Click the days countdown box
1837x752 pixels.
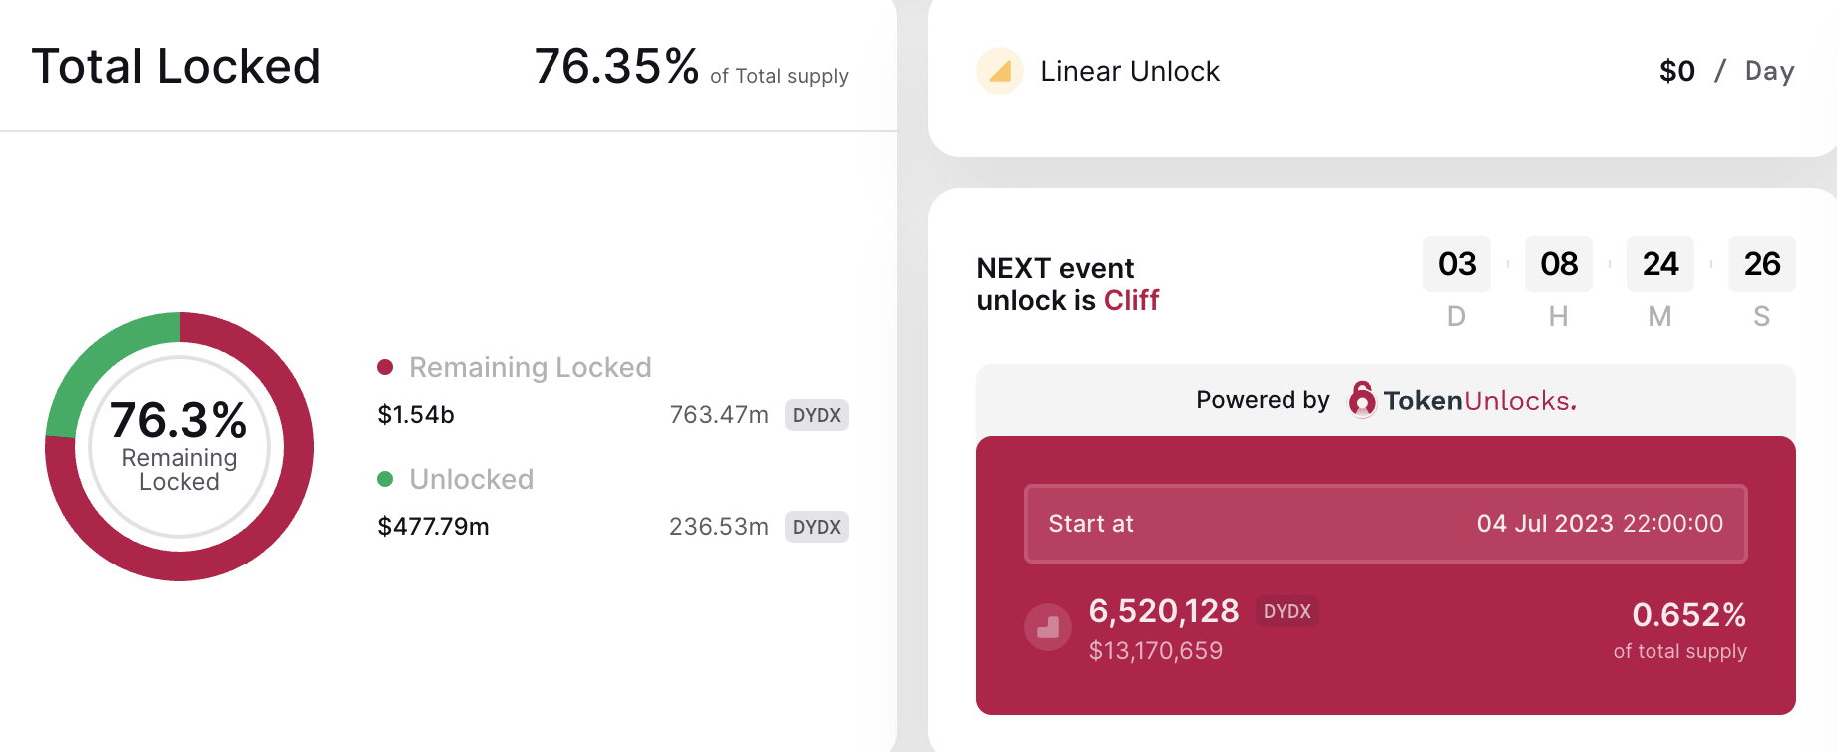point(1456,264)
